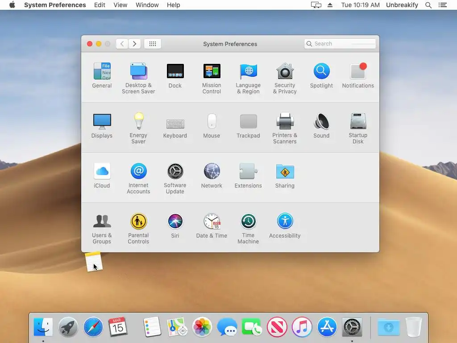This screenshot has width=457, height=343.
Task: Open Finder from the Dock
Action: [43, 327]
